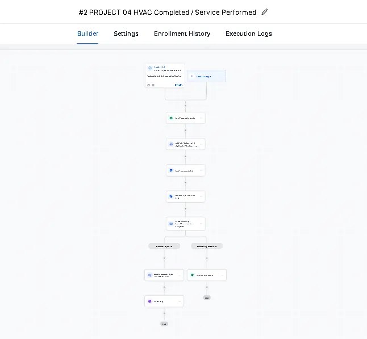Click the add new trigger button
The image size is (367, 339).
point(207,76)
